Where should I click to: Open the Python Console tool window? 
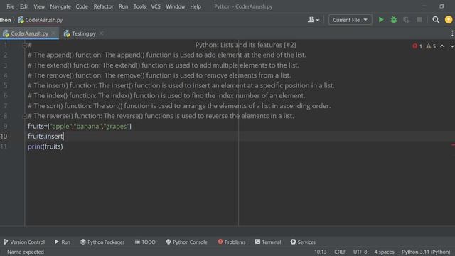[186, 242]
